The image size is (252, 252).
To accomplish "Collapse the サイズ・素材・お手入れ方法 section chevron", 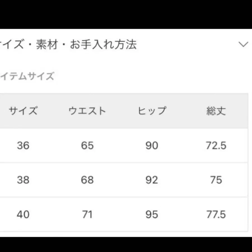I will [x=243, y=44].
